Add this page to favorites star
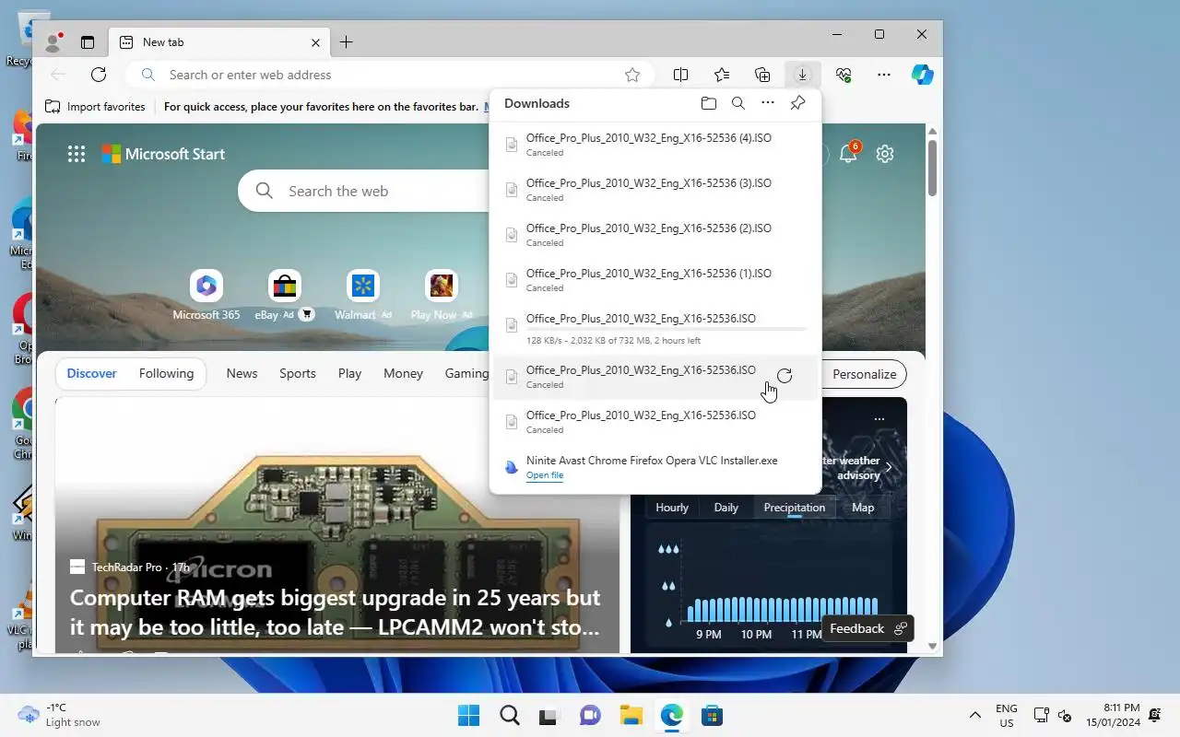1180x737 pixels. [x=632, y=75]
